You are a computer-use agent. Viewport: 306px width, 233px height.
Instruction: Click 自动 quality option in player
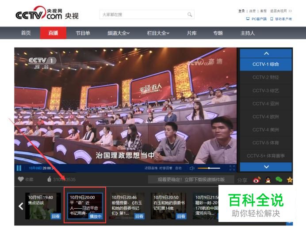click(x=178, y=168)
